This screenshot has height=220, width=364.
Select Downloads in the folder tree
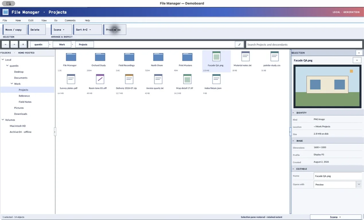21,114
